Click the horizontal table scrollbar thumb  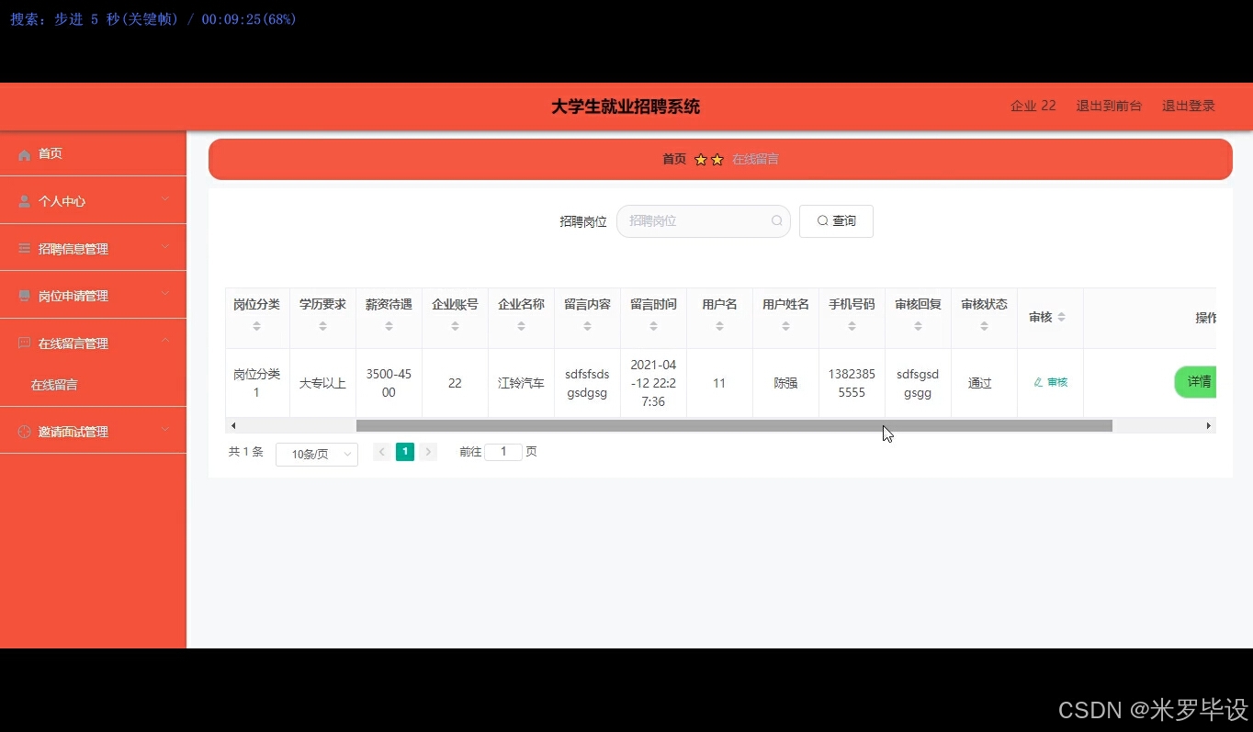click(x=734, y=425)
